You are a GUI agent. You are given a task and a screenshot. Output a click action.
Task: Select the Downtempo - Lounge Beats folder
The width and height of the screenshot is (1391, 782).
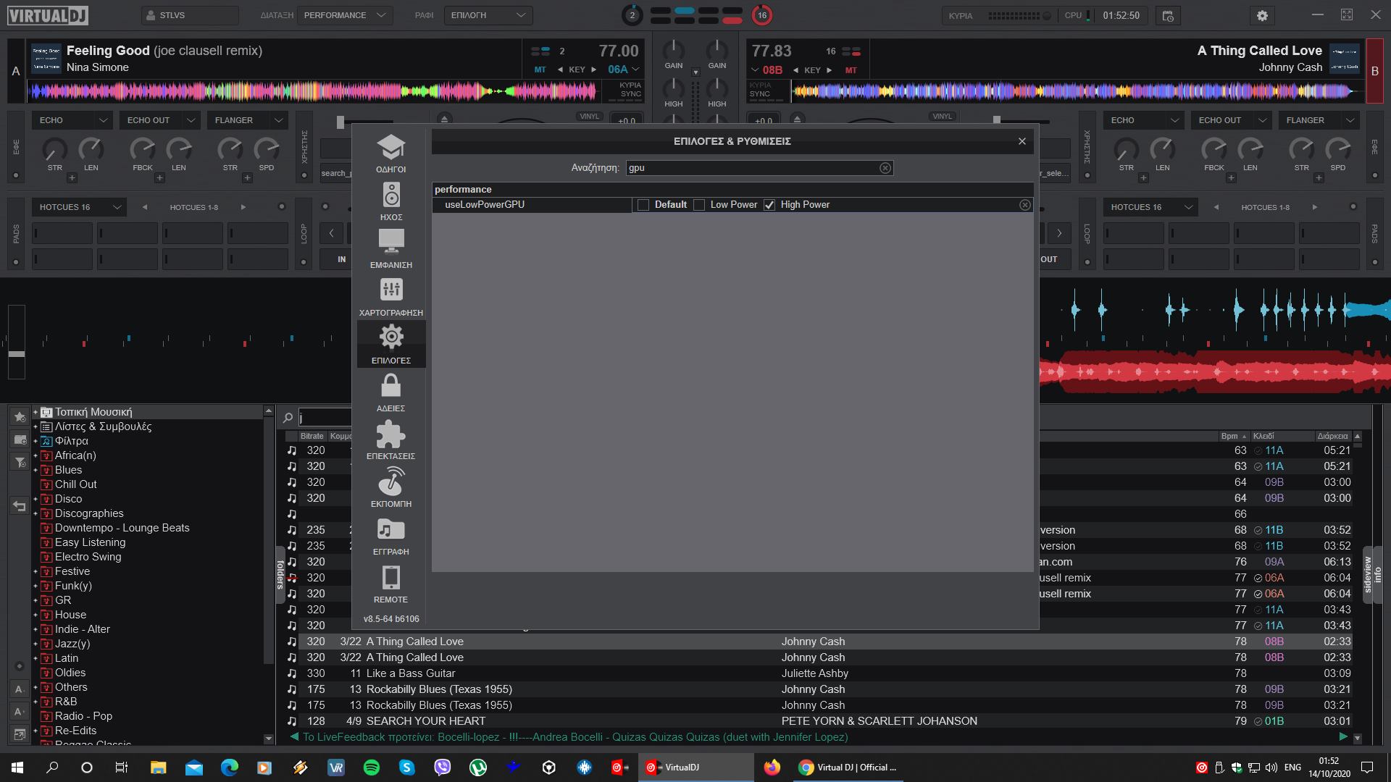[122, 528]
